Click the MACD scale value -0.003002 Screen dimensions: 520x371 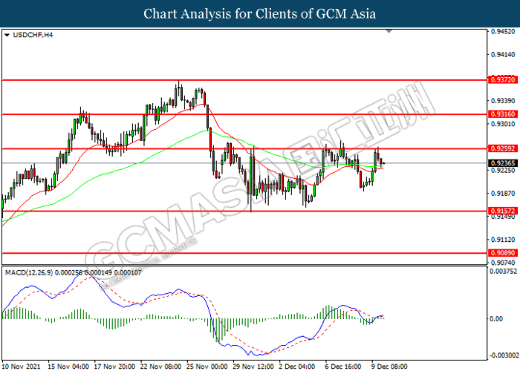[504, 355]
